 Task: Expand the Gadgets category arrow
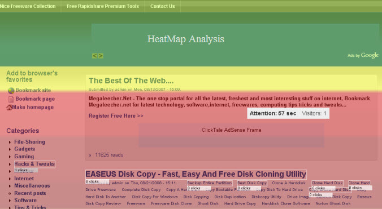point(10,149)
